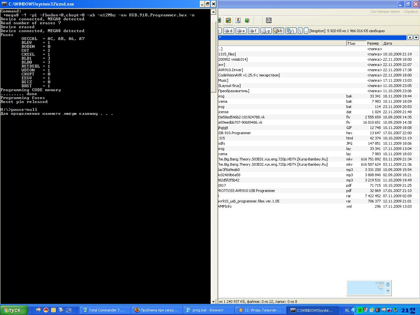This screenshot has width=420, height=315.
Task: Switch to drive e
Action: pos(241,31)
